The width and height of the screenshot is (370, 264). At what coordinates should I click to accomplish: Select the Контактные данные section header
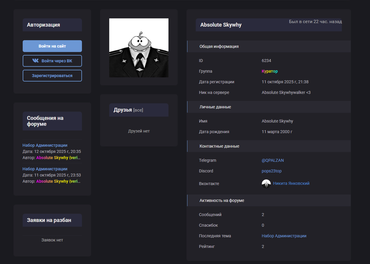click(x=219, y=146)
